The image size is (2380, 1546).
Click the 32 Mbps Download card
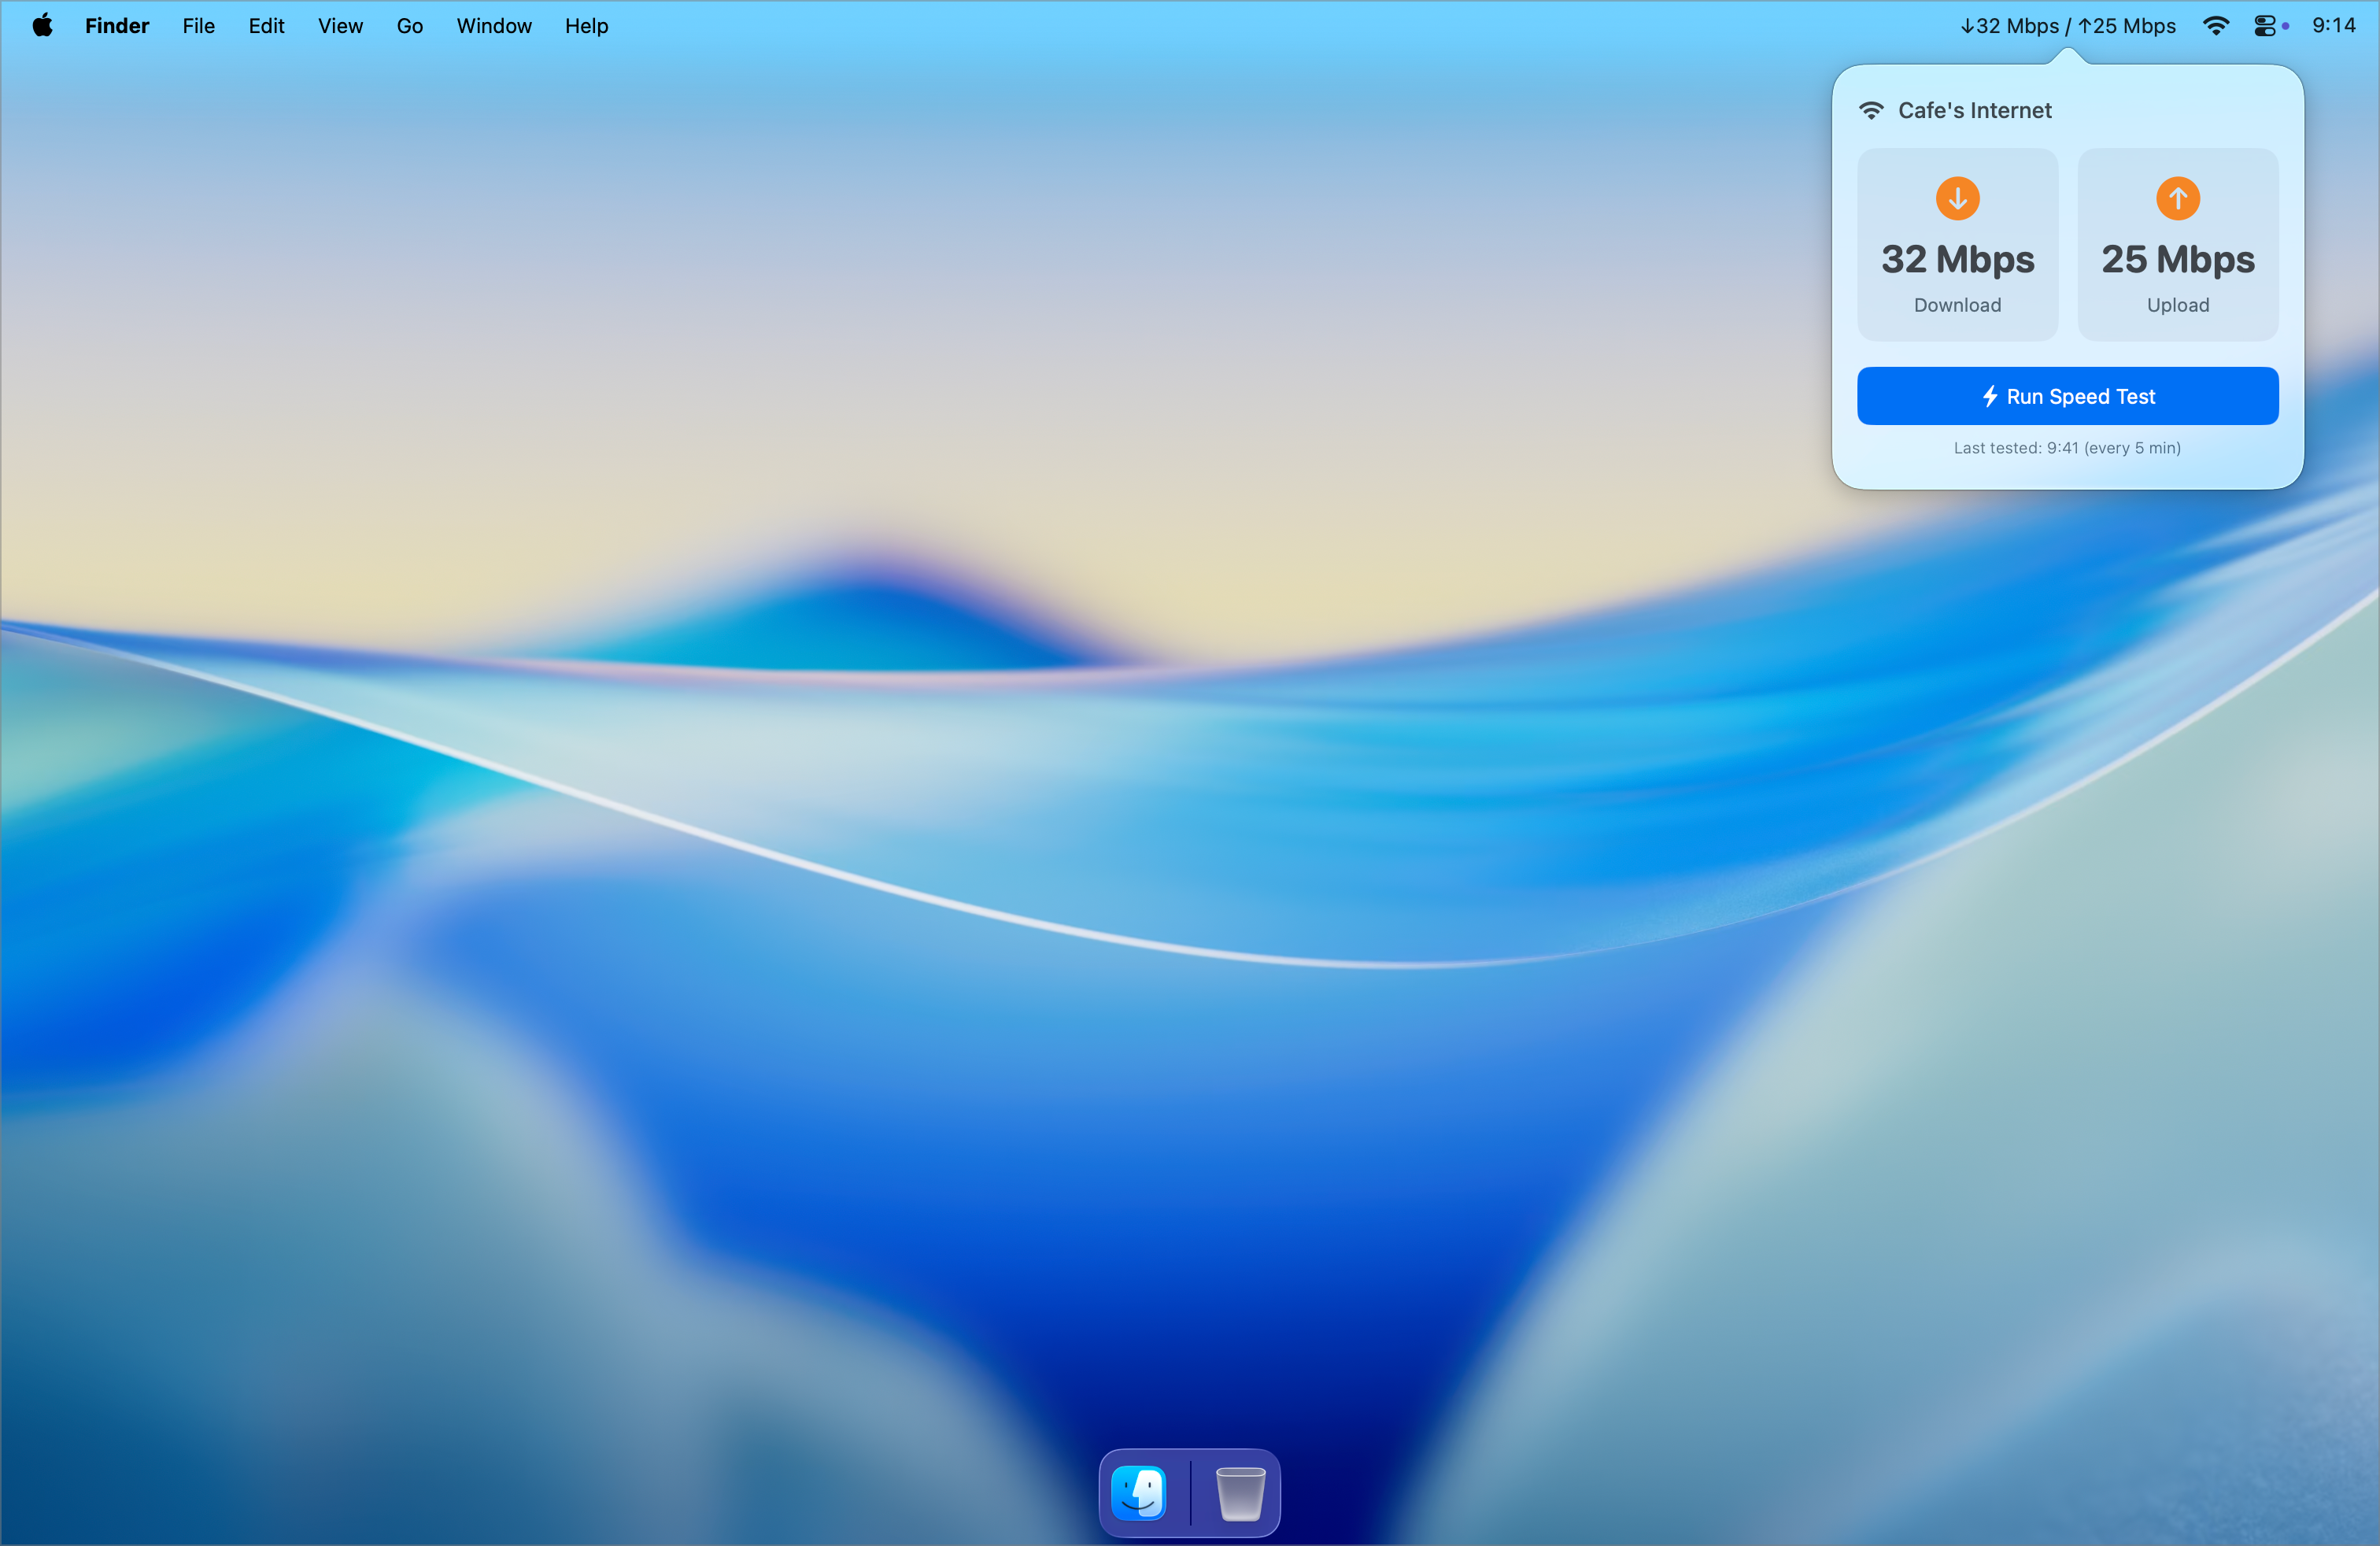(x=1957, y=245)
